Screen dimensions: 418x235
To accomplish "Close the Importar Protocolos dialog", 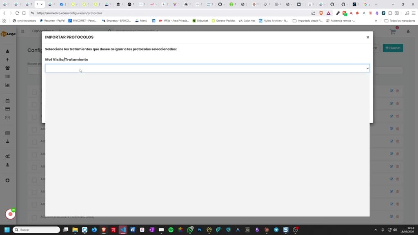I will point(368,37).
